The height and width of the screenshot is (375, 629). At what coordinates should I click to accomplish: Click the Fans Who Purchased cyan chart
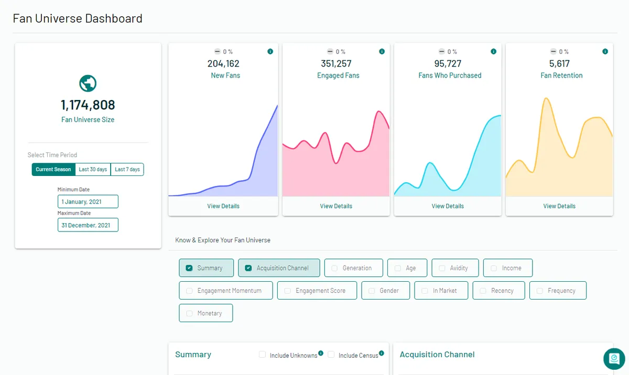pos(448,156)
